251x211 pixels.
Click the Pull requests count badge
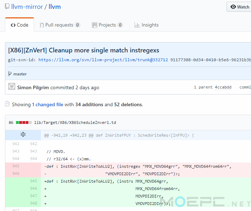pos(77,25)
